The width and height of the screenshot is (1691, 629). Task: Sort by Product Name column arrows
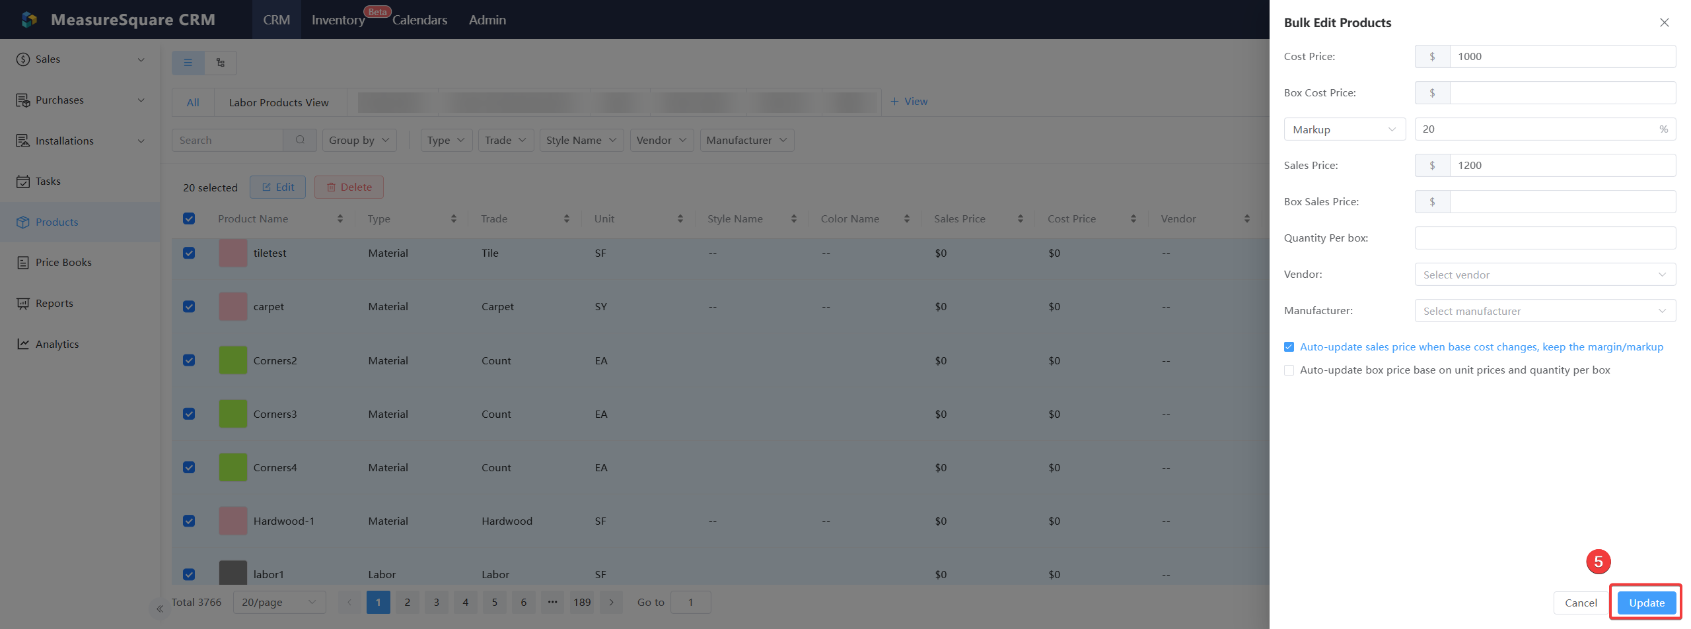point(340,218)
